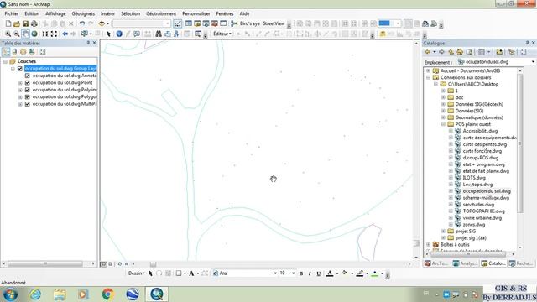Image resolution: width=537 pixels, height=302 pixels.
Task: Open the Fichier menu
Action: pyautogui.click(x=11, y=13)
